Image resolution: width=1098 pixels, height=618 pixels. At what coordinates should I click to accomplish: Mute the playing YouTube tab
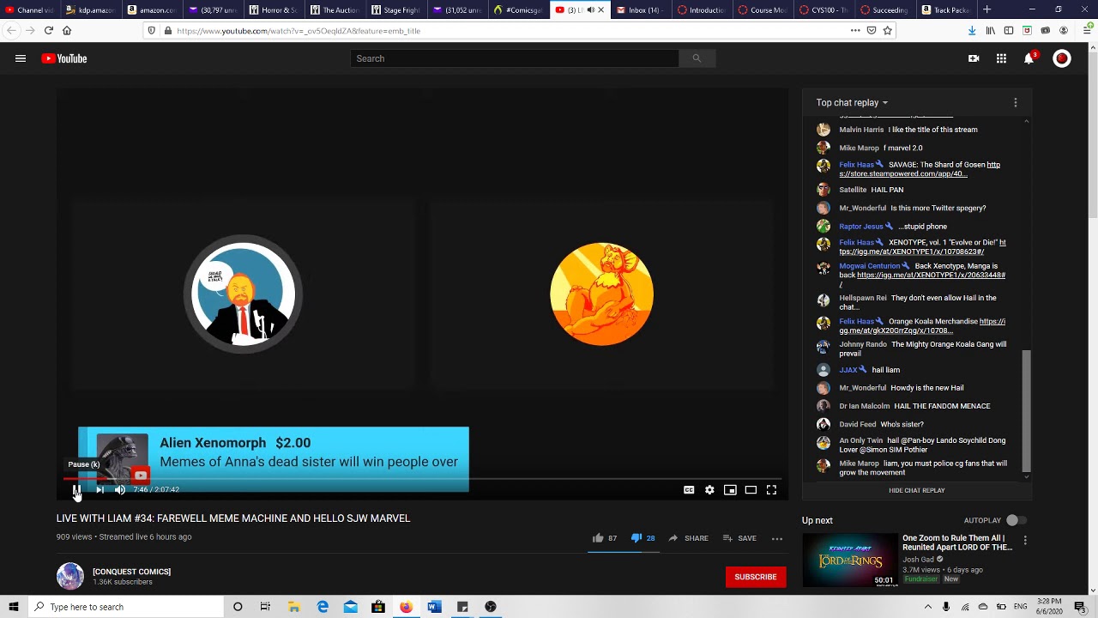(590, 10)
